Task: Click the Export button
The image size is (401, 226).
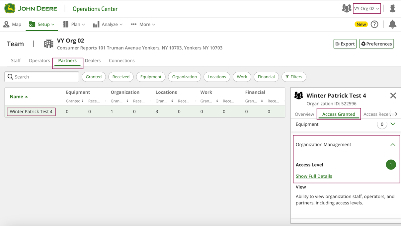Action: [345, 44]
